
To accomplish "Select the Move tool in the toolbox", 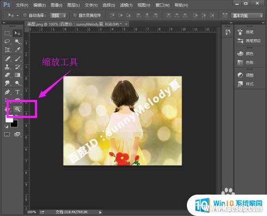I will click(18, 33).
